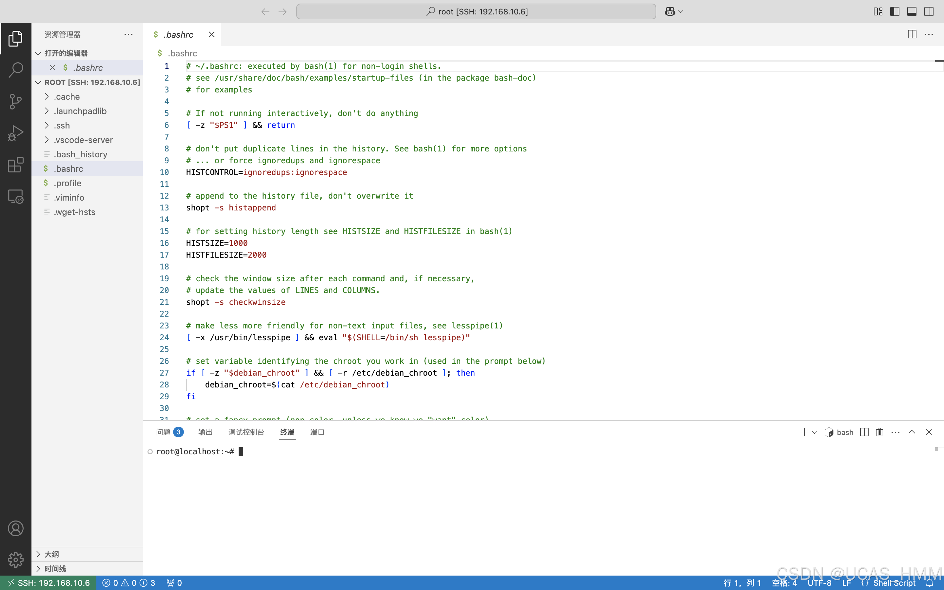Switch to the 调试控制台 debug console tab
Screen dimensions: 944x590
point(246,432)
